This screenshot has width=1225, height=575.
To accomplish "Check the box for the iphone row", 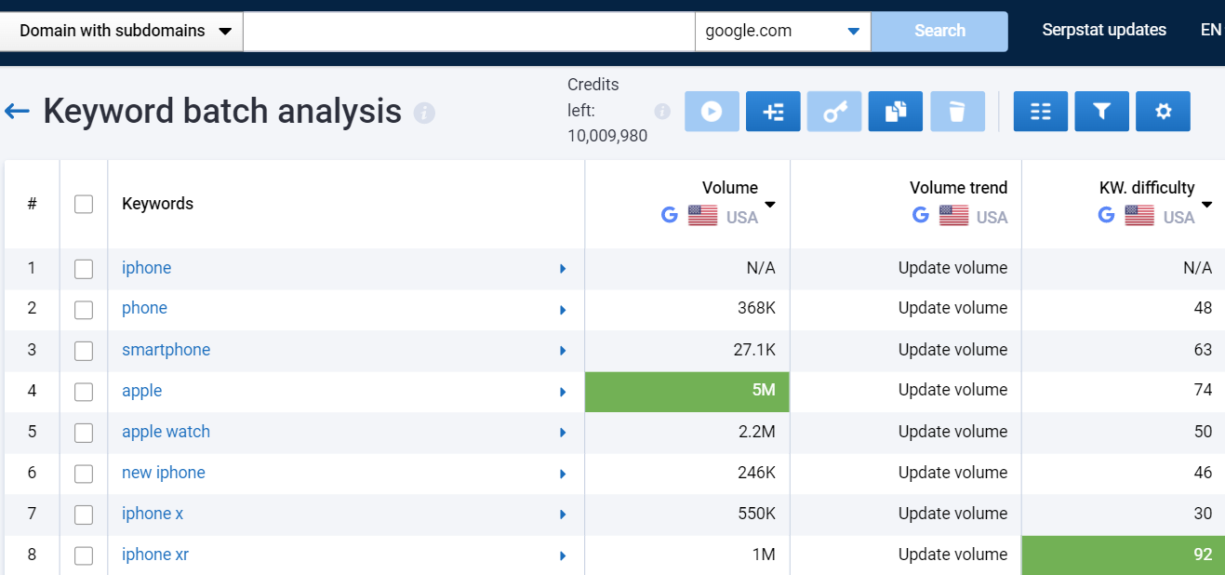I will coord(84,269).
